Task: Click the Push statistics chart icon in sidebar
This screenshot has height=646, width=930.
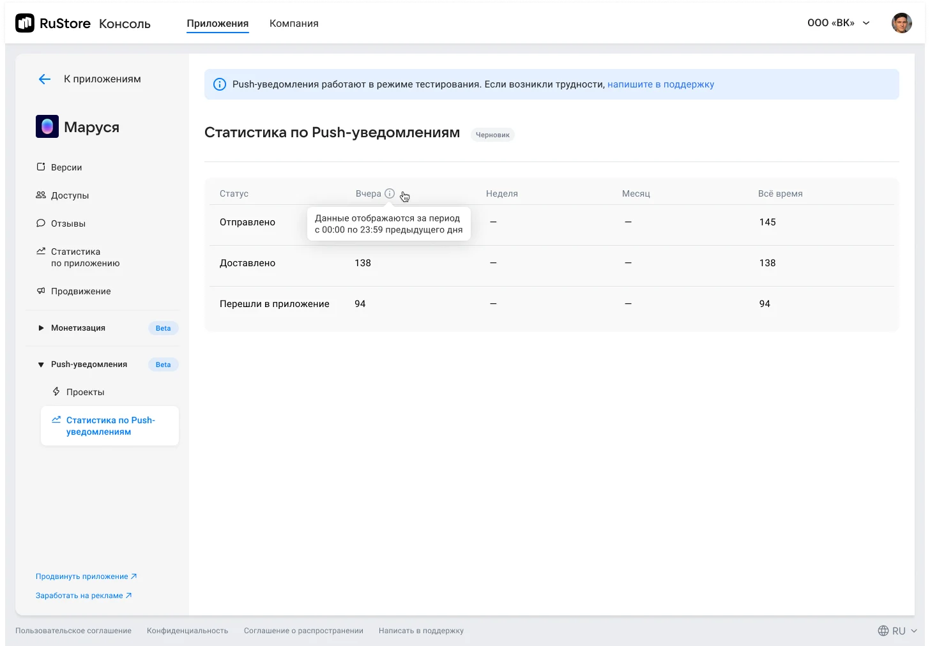Action: coord(56,419)
